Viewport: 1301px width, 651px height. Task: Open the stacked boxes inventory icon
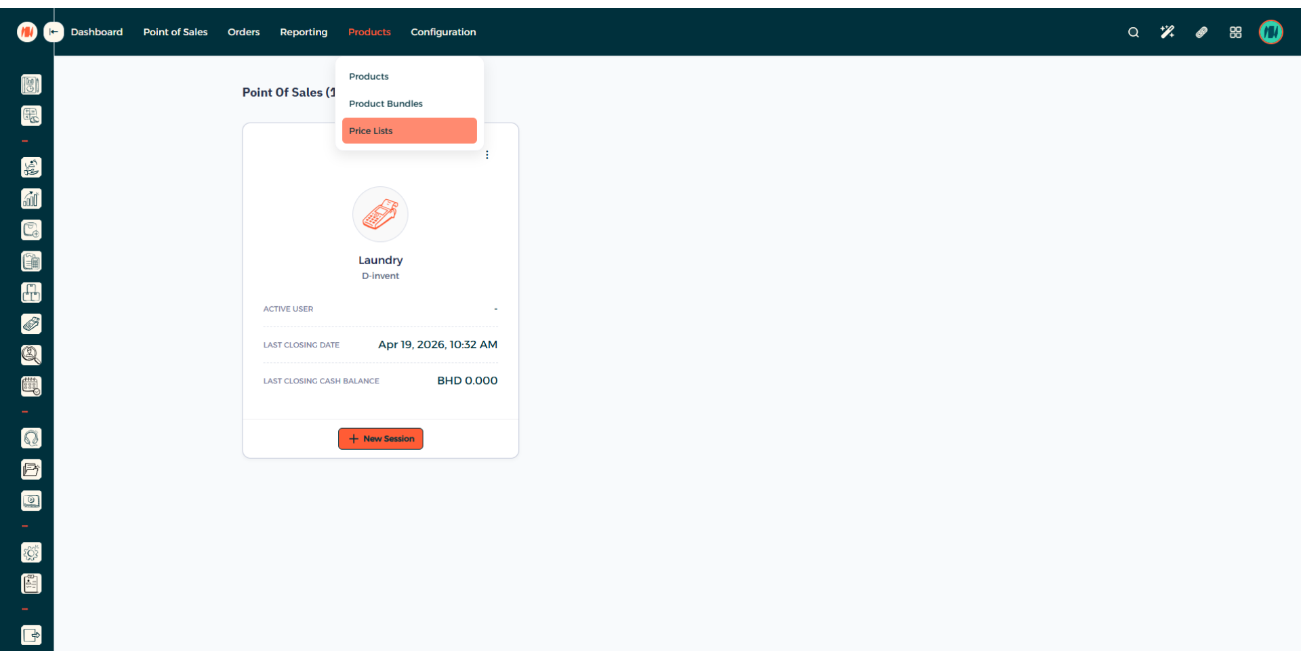31,293
